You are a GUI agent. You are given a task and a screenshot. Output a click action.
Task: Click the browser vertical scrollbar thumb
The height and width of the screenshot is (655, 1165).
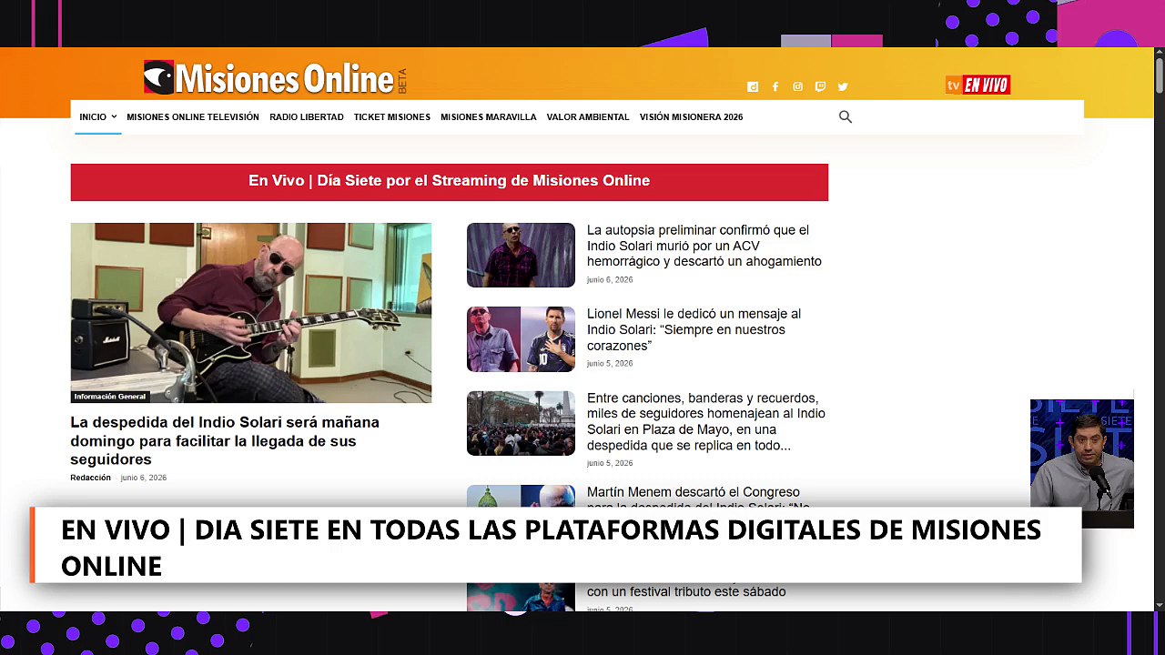click(x=1160, y=75)
